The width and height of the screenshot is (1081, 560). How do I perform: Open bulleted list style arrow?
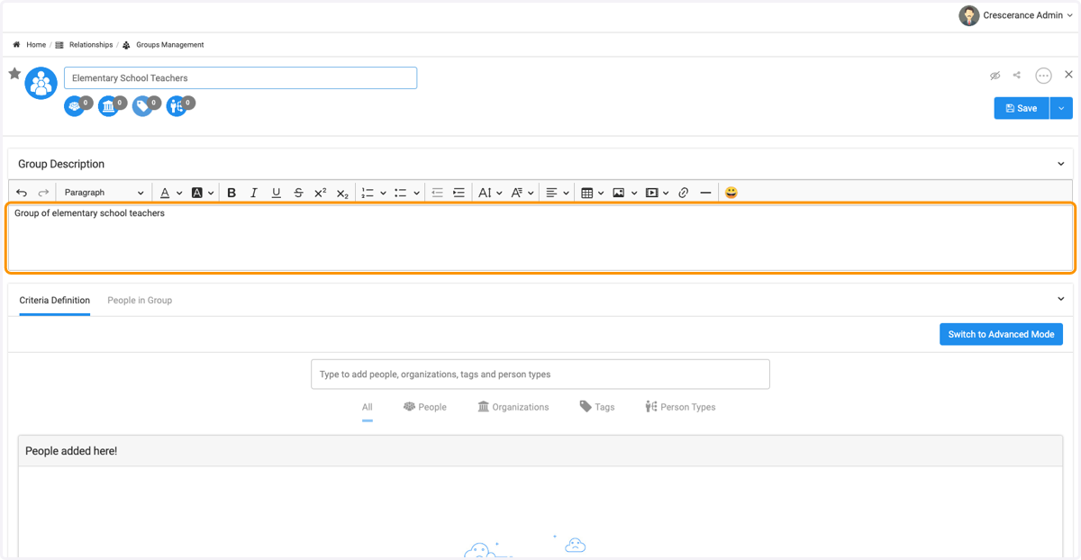pyautogui.click(x=416, y=193)
